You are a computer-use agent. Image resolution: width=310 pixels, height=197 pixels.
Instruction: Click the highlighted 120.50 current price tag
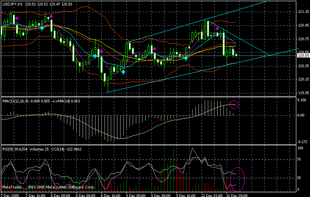tap(303, 56)
